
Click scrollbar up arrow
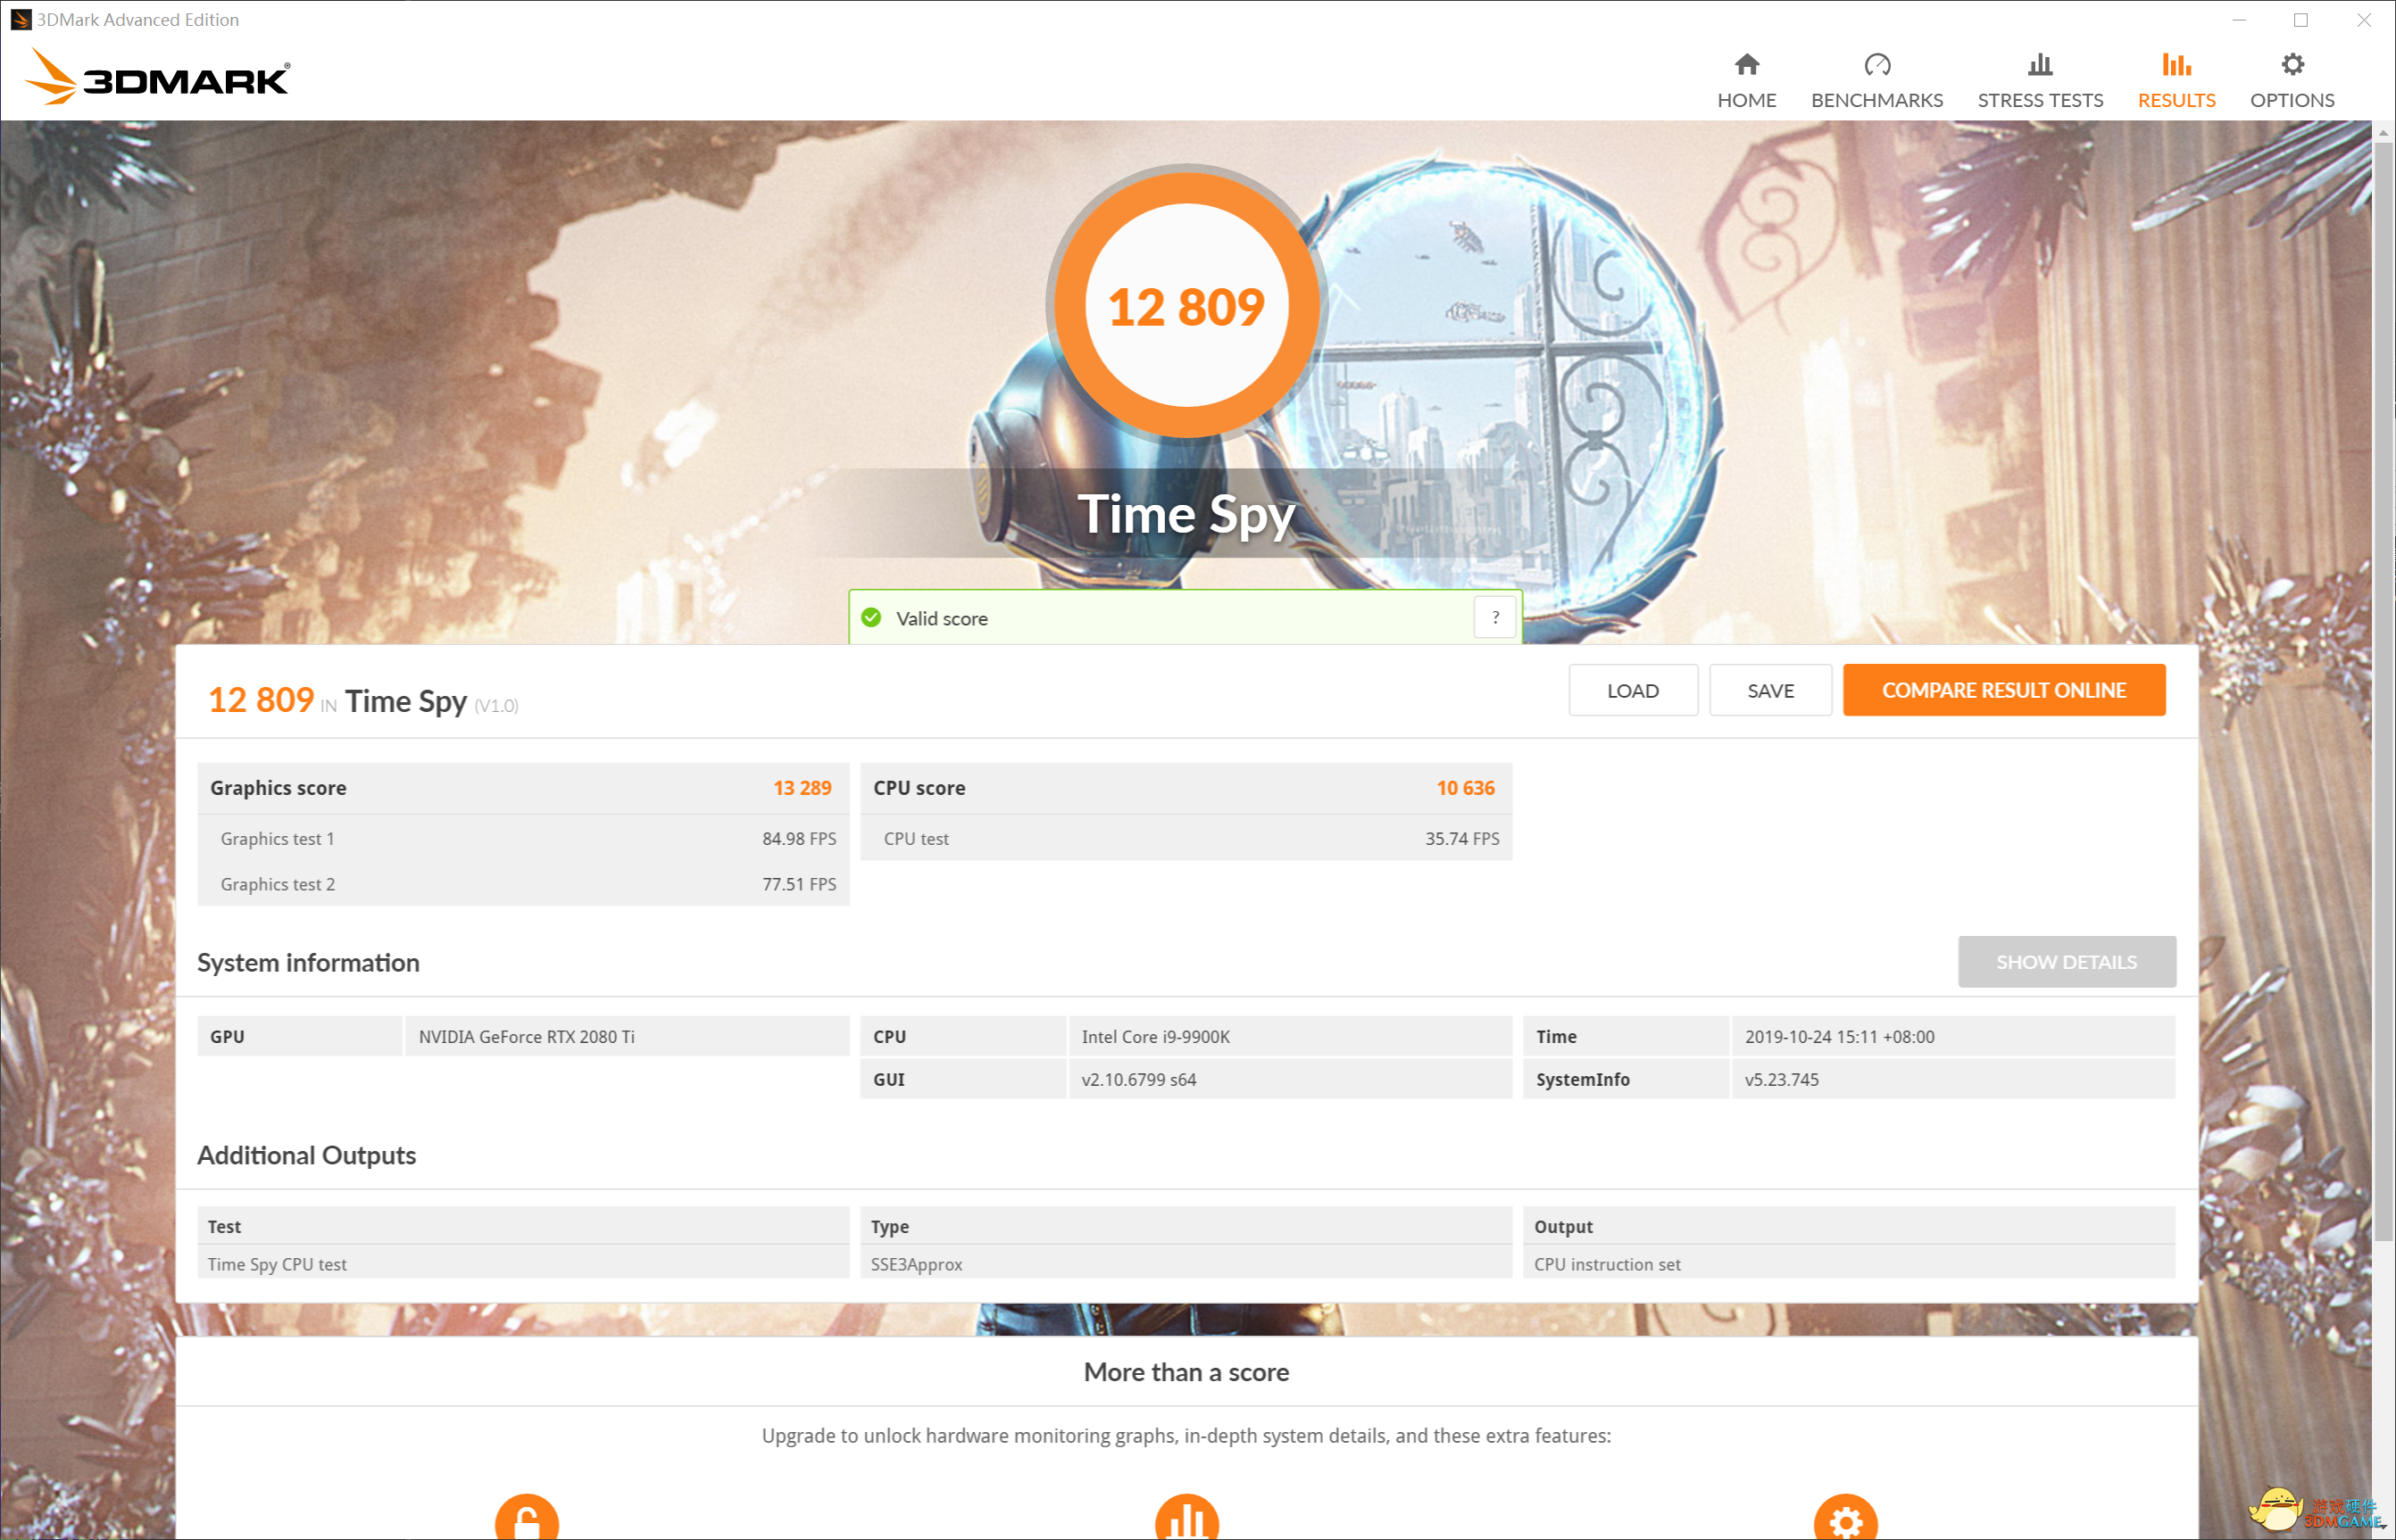[2384, 132]
